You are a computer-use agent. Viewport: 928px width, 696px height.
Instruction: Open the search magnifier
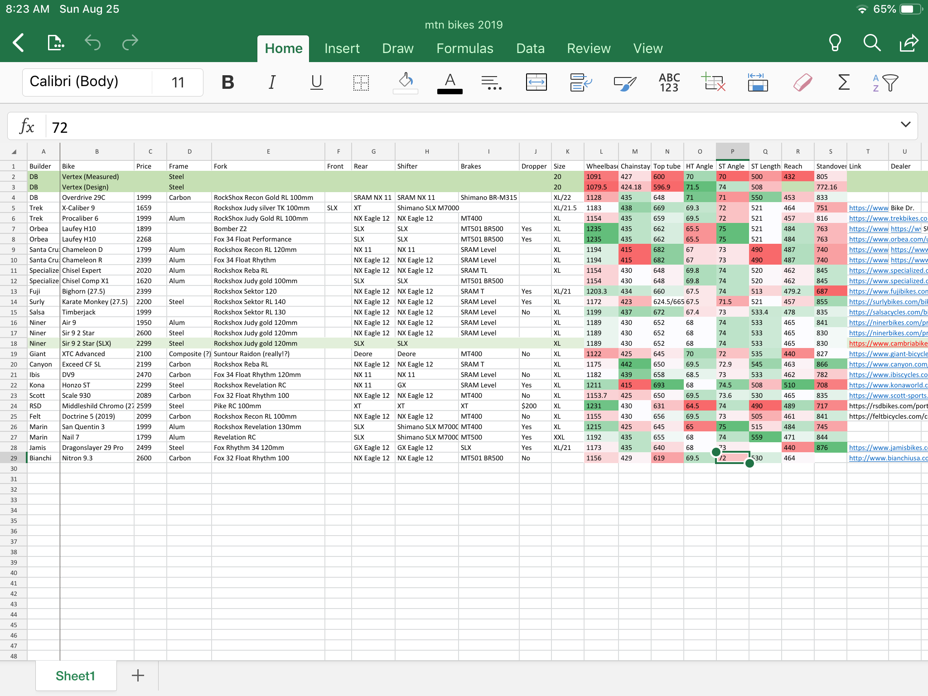[x=872, y=43]
